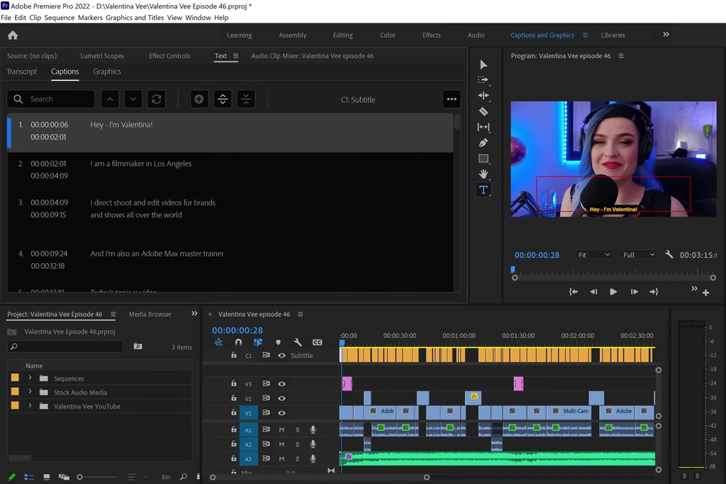Click the captions Search field
The image size is (726, 484).
click(51, 99)
